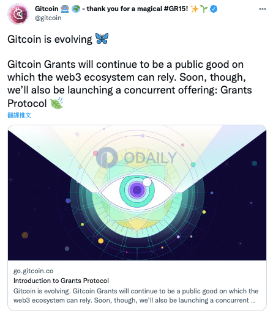This screenshot has width=273, height=316.
Task: Click the green leaf emoji
Action: (56, 103)
